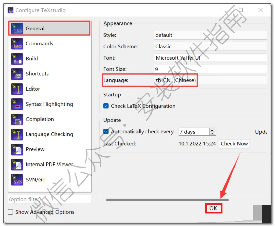
Task: Click the Internal PDF Viewer icon
Action: 17,165
